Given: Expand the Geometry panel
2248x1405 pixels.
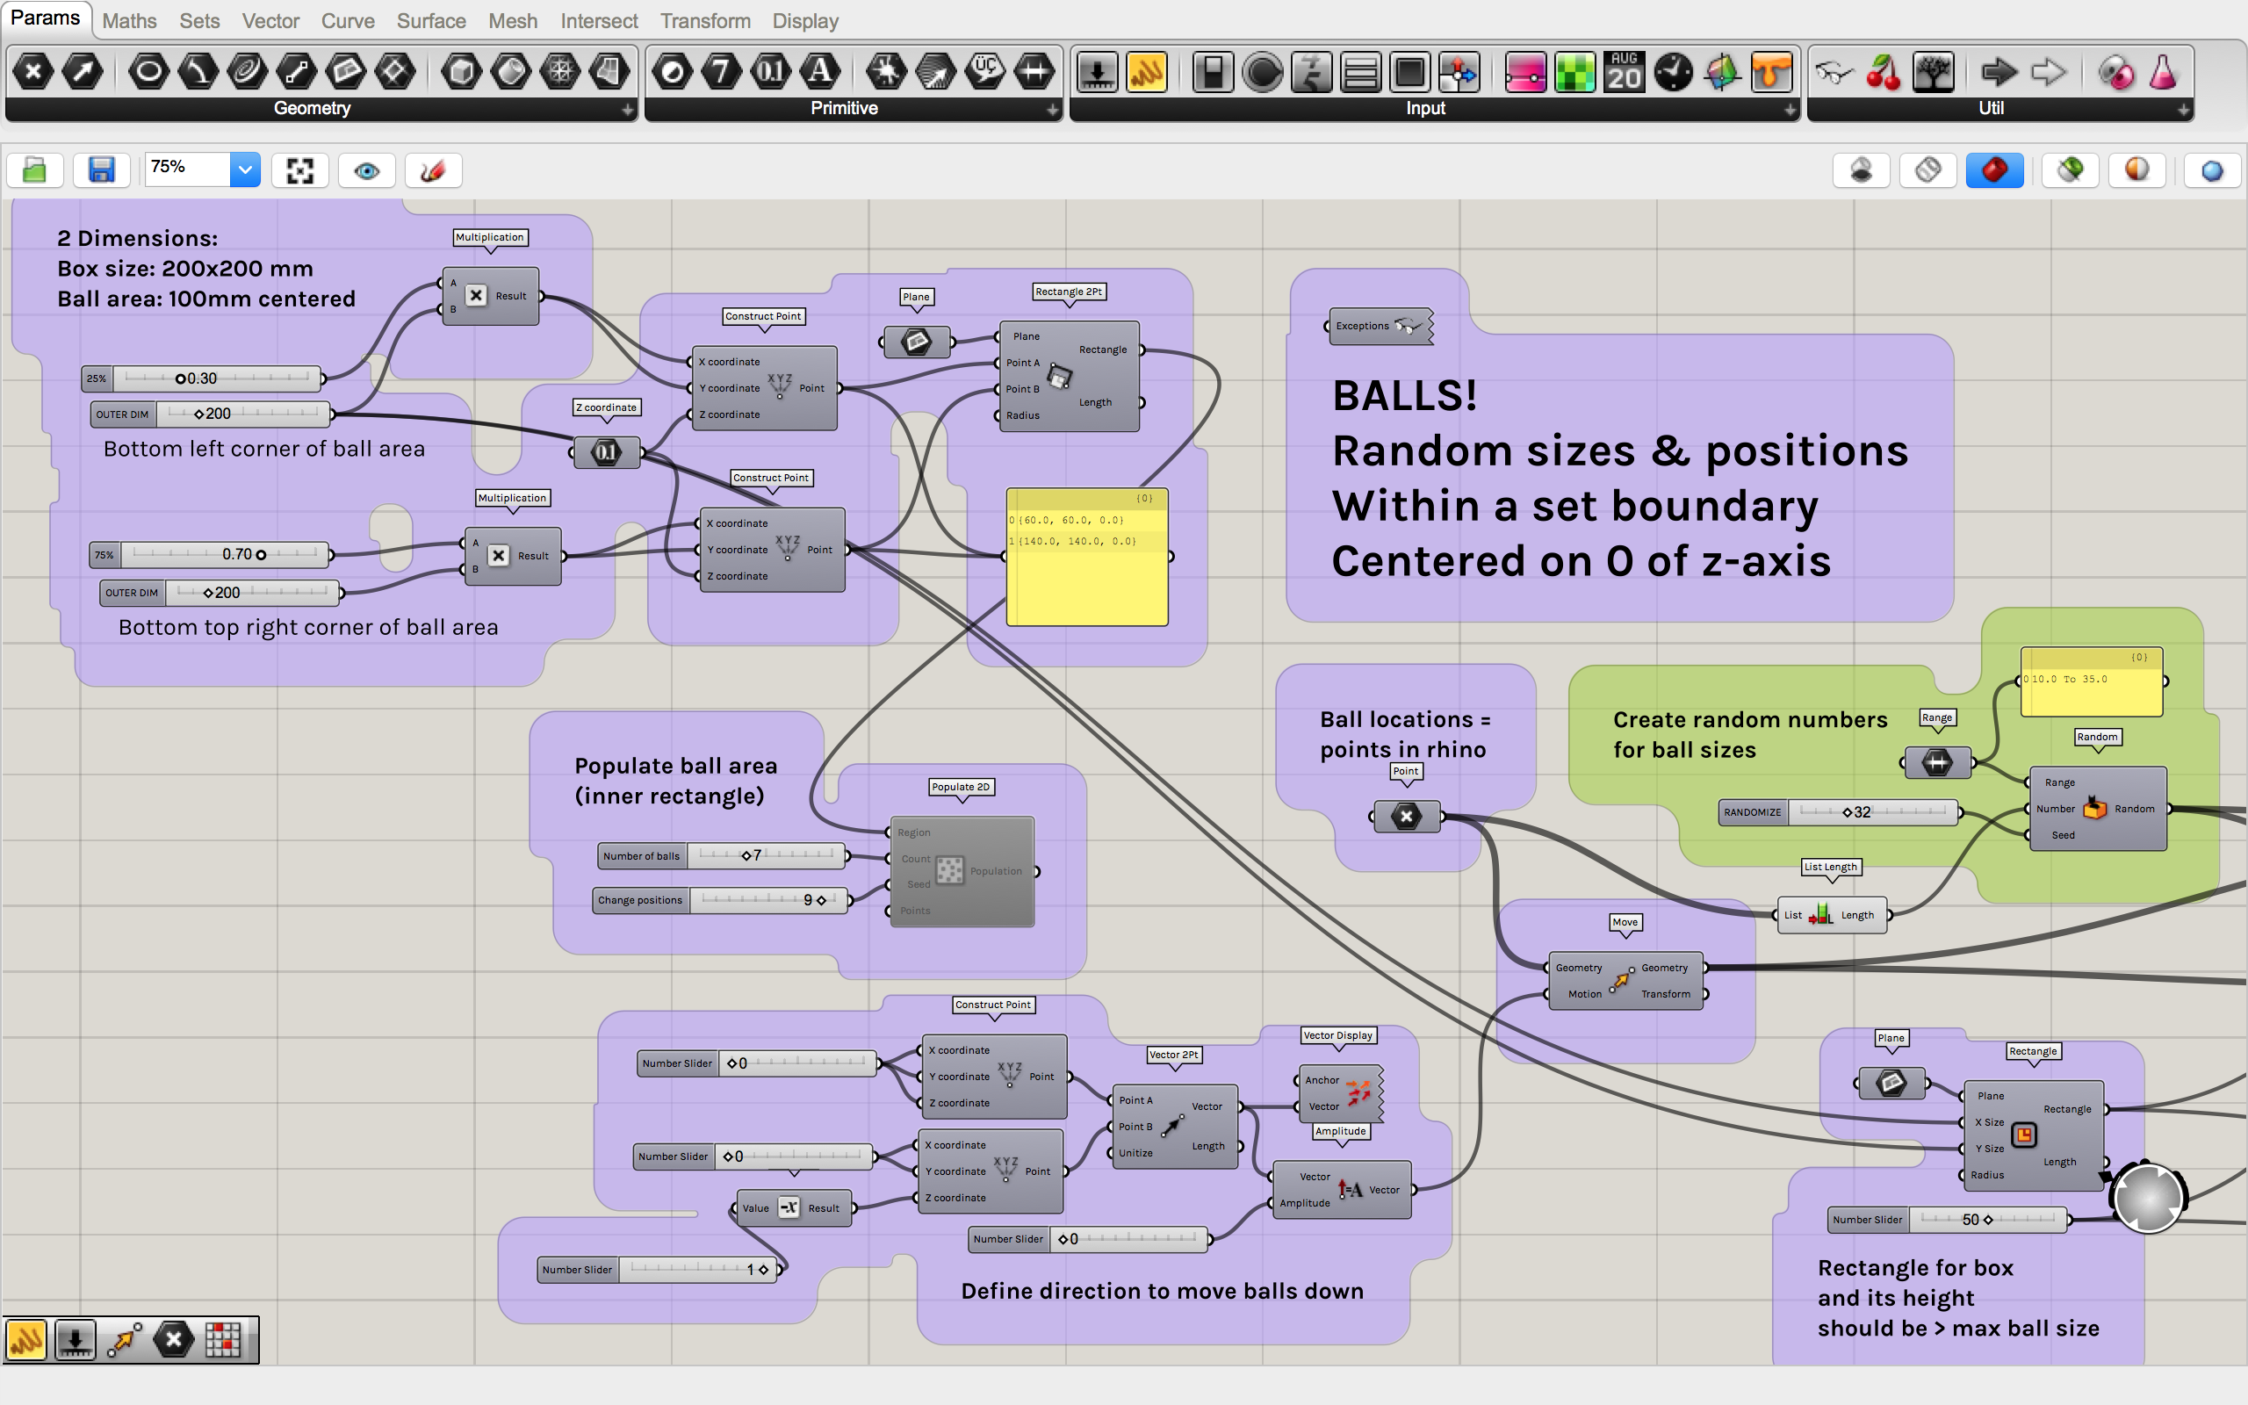Looking at the screenshot, I should (628, 110).
